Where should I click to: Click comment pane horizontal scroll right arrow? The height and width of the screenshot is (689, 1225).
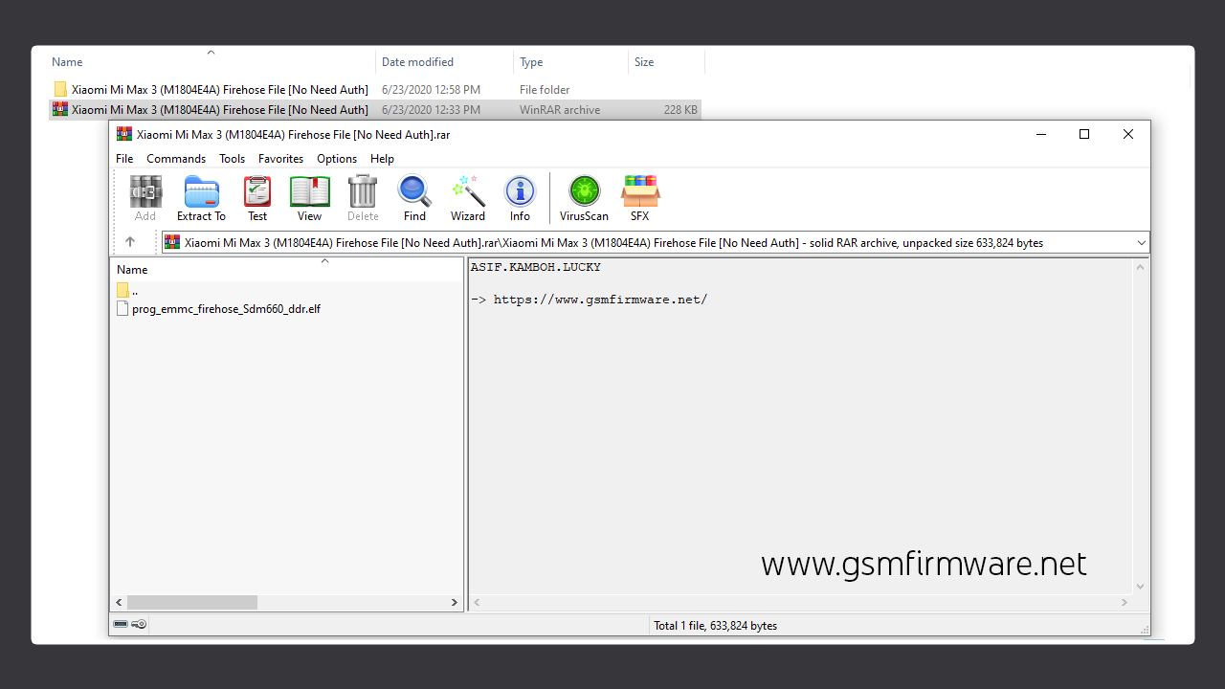1125,603
